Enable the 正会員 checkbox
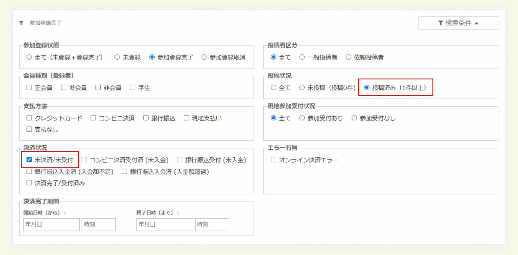 click(29, 87)
